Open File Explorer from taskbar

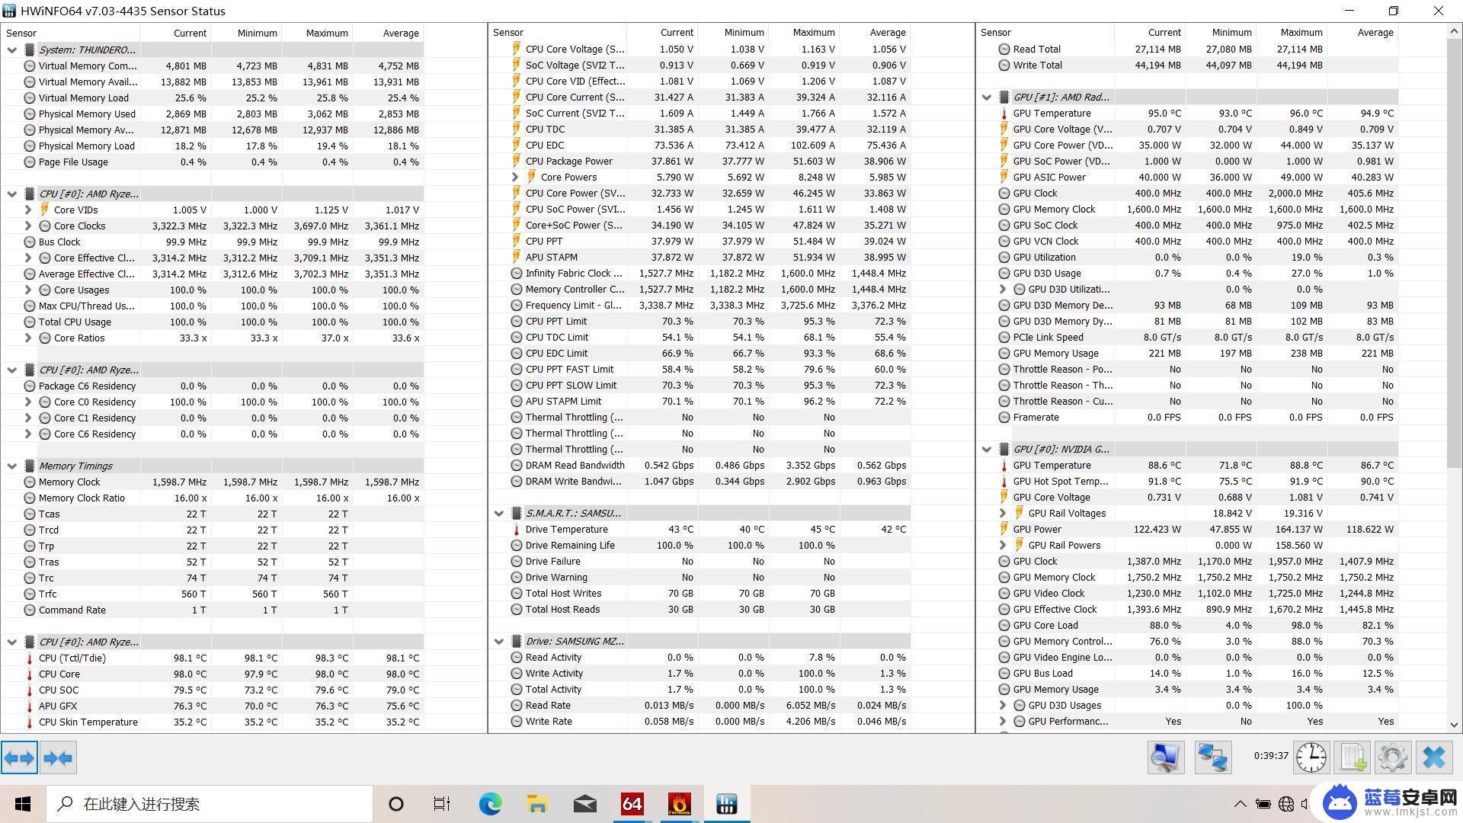tap(537, 804)
